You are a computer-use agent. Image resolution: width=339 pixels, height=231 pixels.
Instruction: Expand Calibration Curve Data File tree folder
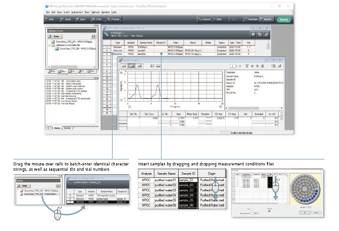pyautogui.click(x=50, y=45)
